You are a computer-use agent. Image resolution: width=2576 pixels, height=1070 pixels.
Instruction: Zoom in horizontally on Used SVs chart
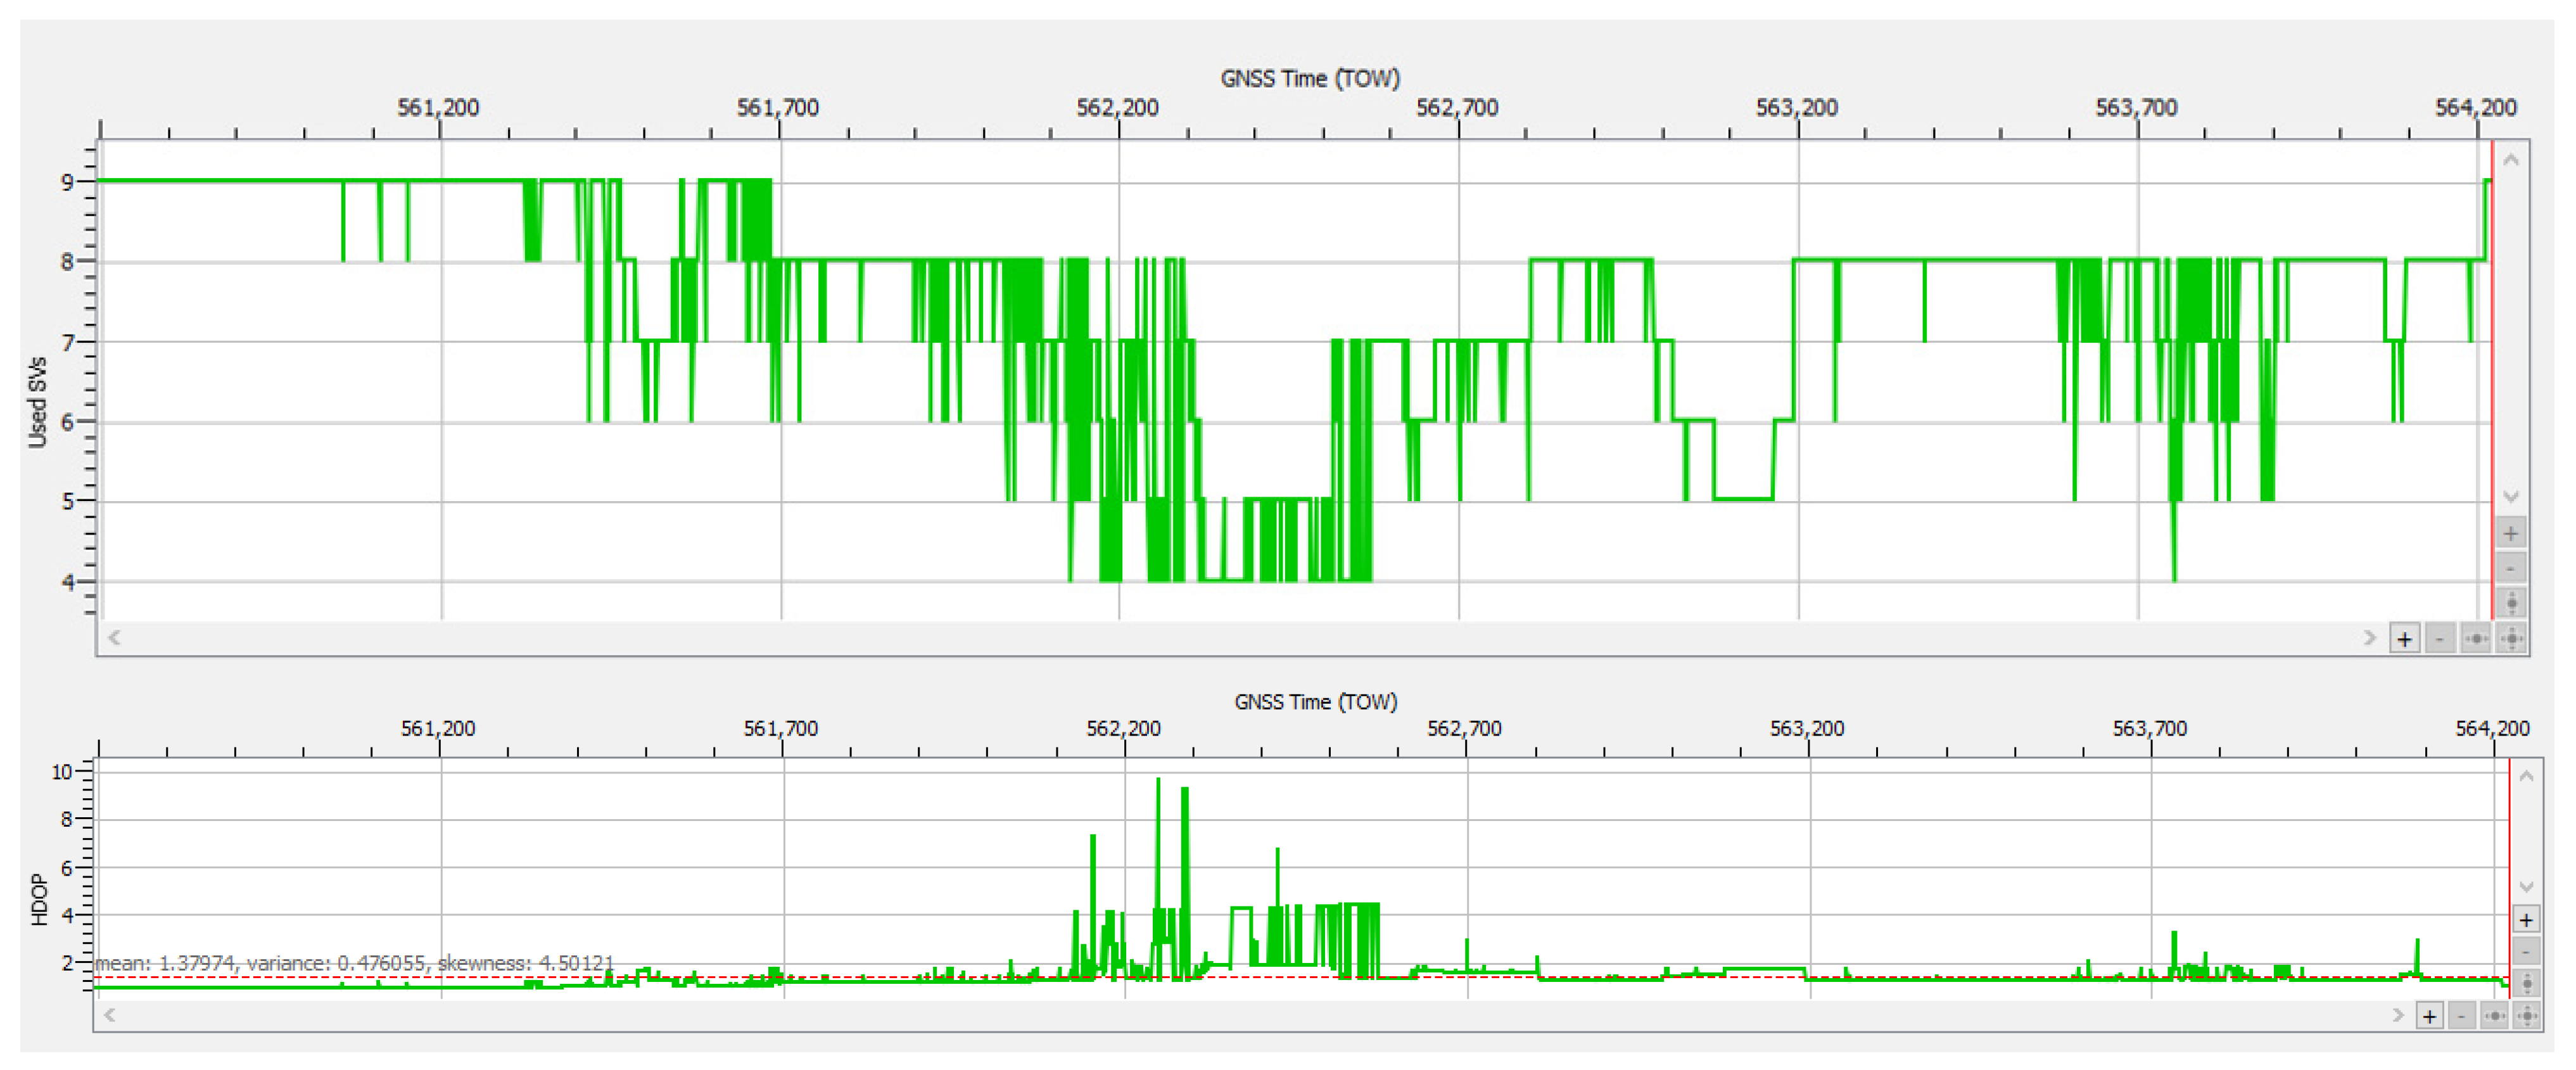pos(2405,638)
